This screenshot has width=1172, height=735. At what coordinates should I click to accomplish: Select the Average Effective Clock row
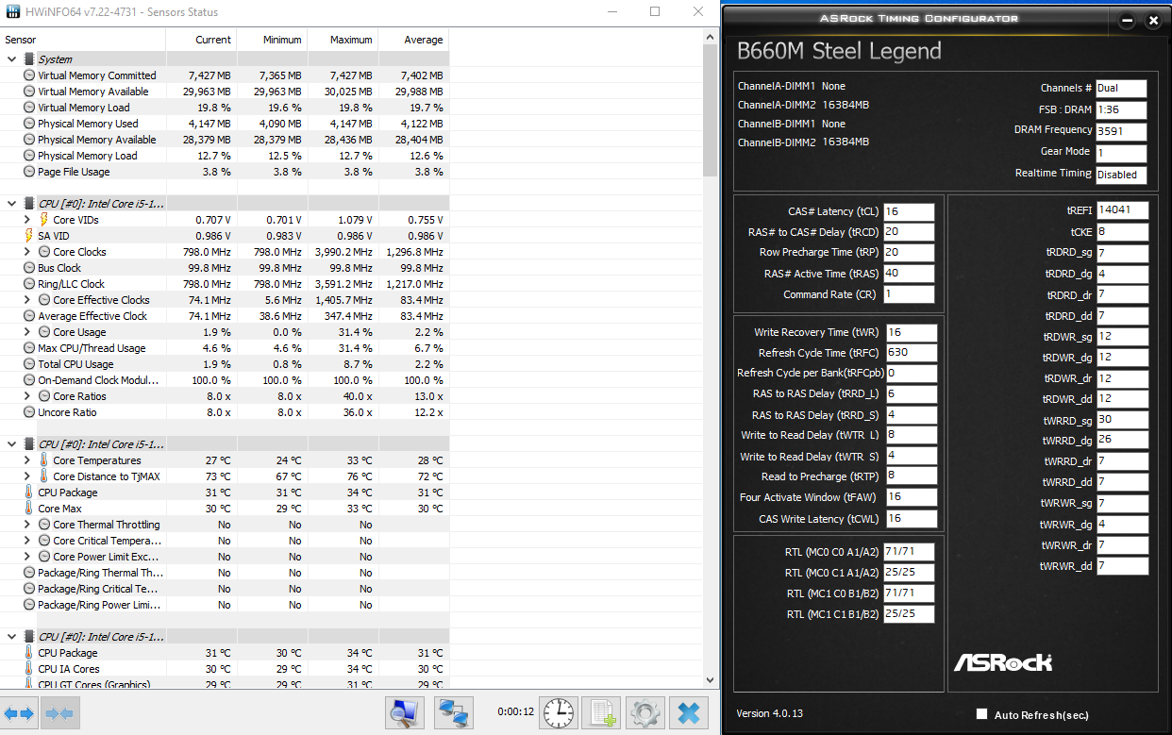point(225,316)
